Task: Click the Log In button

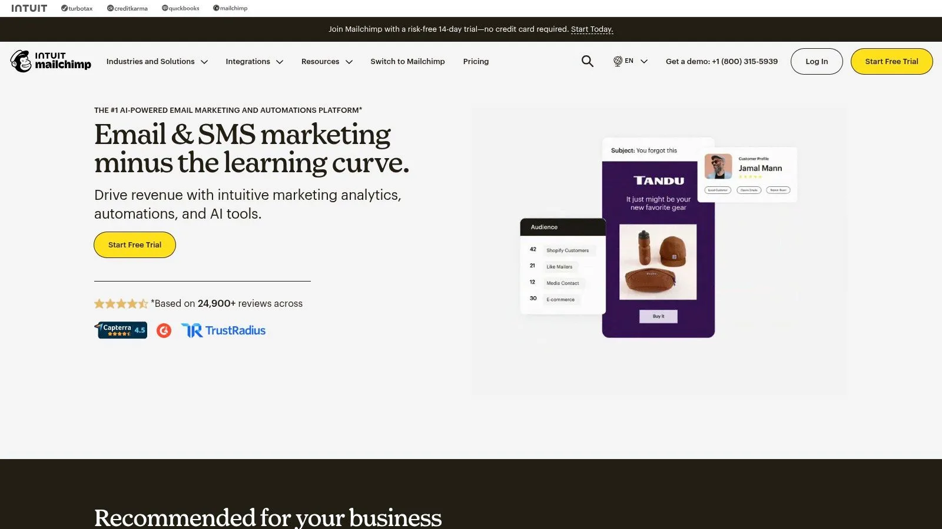Action: click(x=817, y=61)
